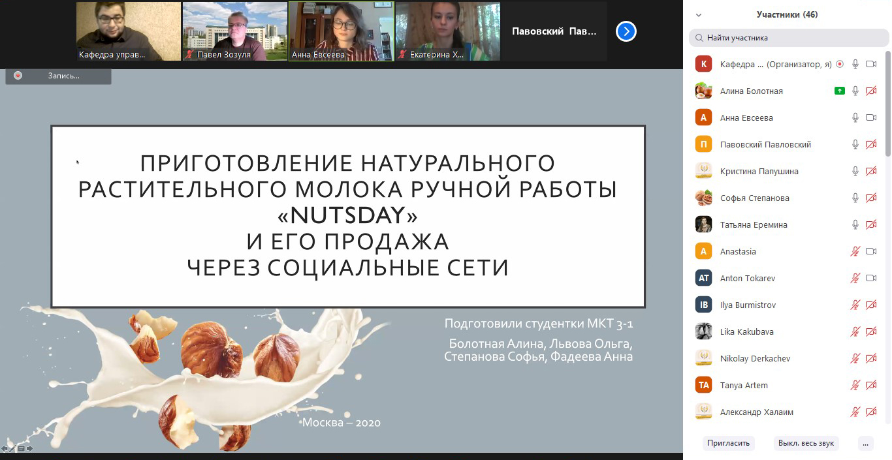
Task: Mute microphone of Кристина Папушина
Action: (855, 171)
